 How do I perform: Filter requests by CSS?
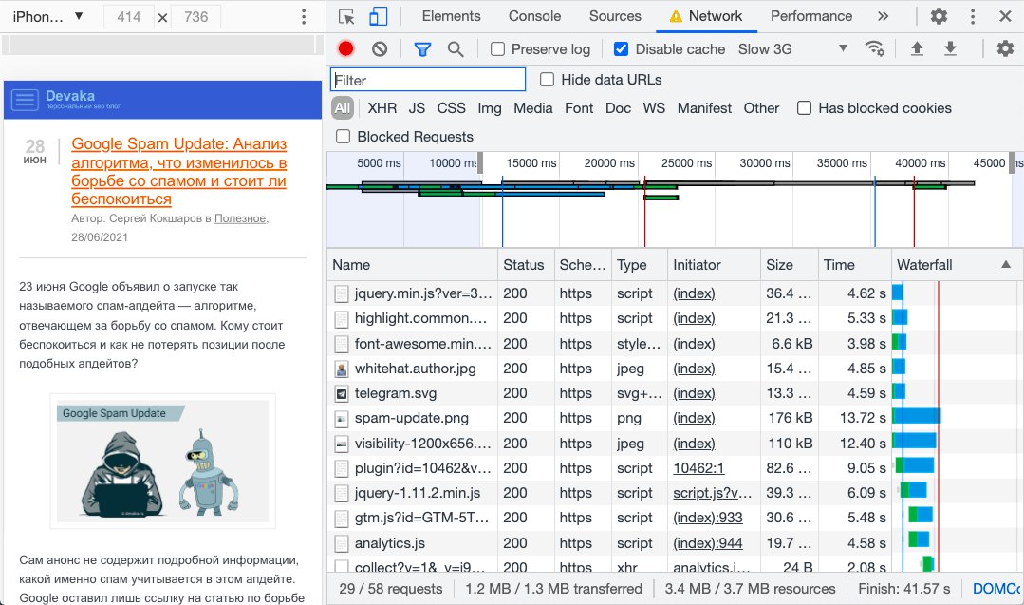pos(452,108)
